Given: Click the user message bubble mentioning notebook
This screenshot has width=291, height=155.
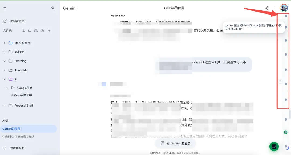Looking at the screenshot, I should (204, 64).
